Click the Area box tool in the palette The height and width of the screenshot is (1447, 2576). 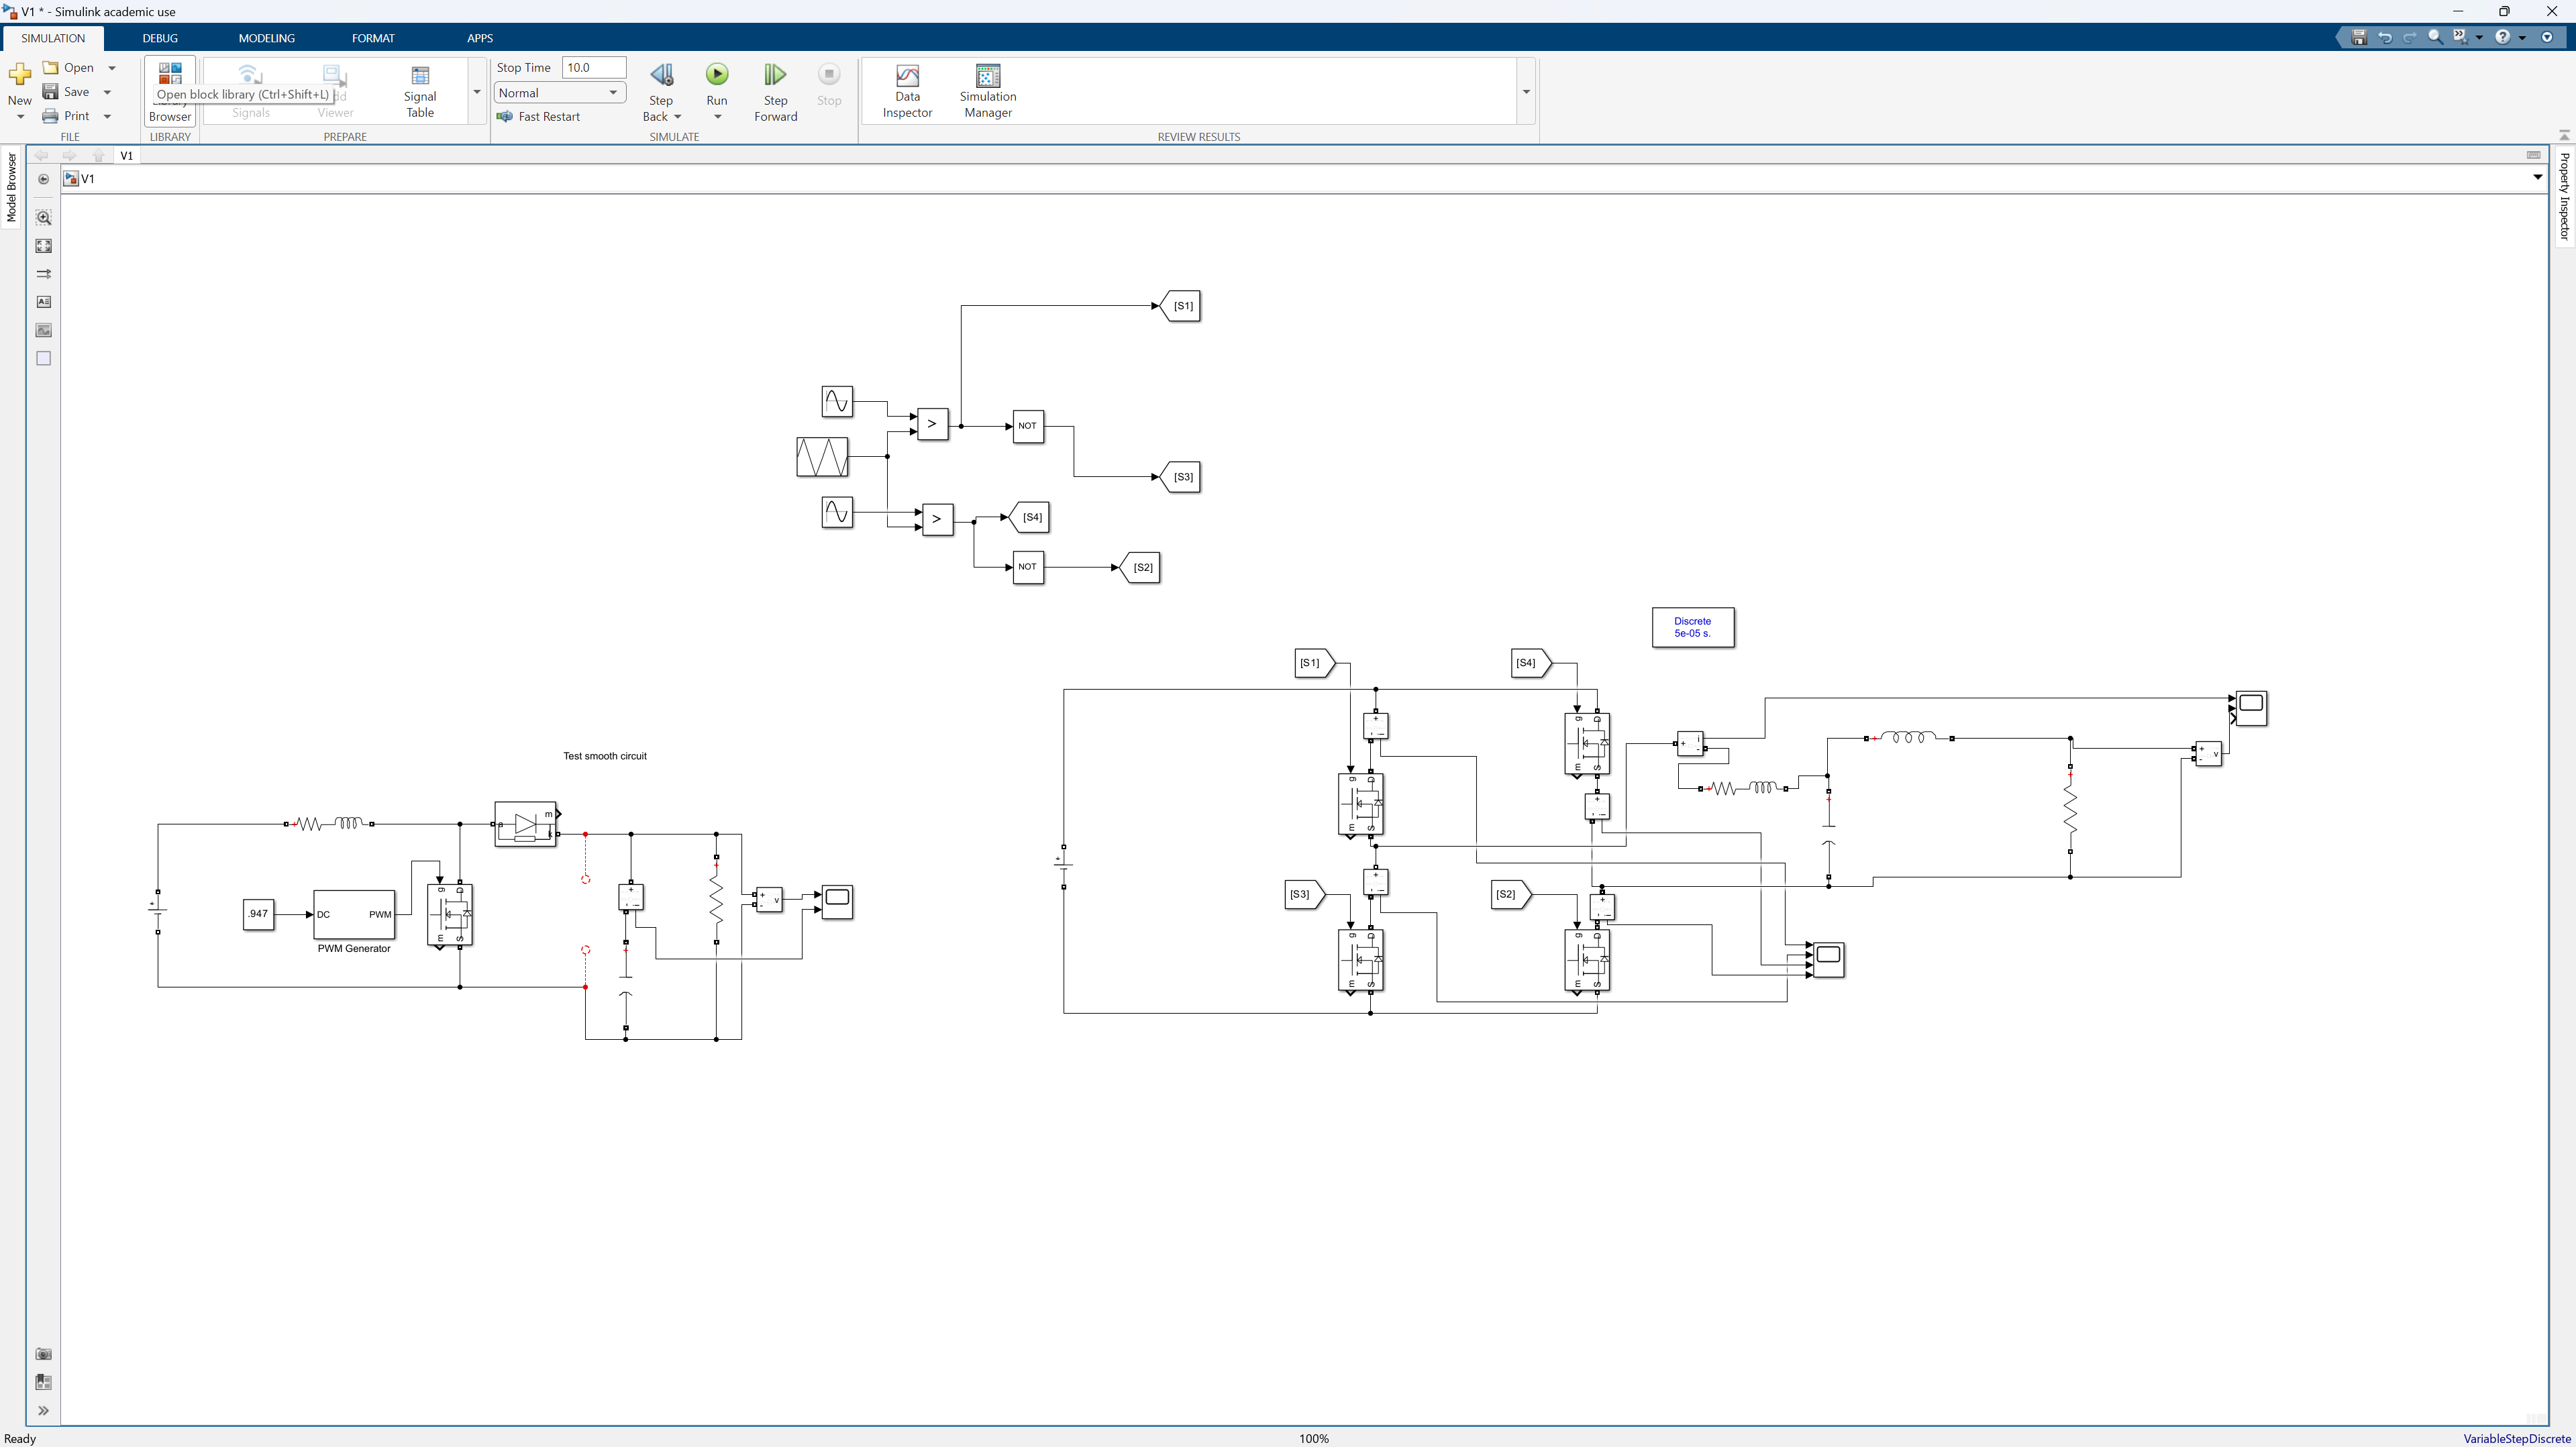[x=43, y=358]
